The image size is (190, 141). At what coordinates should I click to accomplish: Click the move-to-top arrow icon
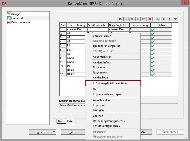tap(158, 19)
